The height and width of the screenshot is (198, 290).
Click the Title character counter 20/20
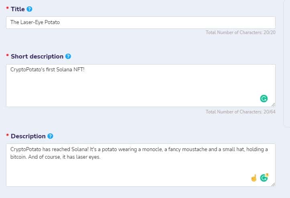[x=241, y=32]
